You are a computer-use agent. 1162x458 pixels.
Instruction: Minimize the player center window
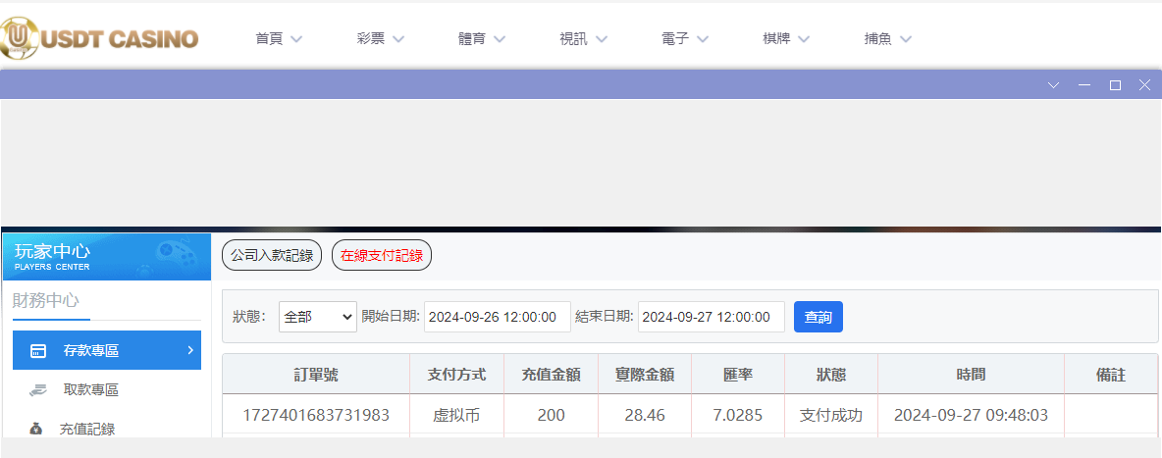[1084, 85]
